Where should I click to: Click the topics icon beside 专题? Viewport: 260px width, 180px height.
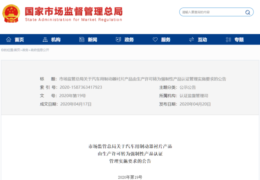(228, 39)
